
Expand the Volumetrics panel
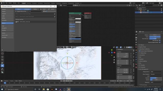pos(142,55)
